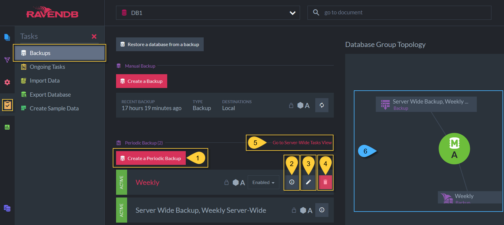Click the Manual Backup section heading
Screen dimensions: 504x225
point(140,66)
